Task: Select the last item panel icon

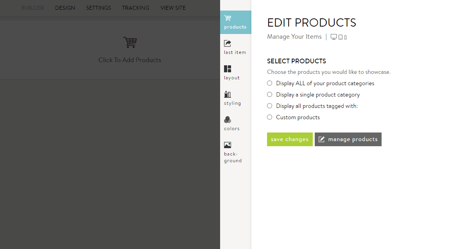Action: pyautogui.click(x=235, y=47)
